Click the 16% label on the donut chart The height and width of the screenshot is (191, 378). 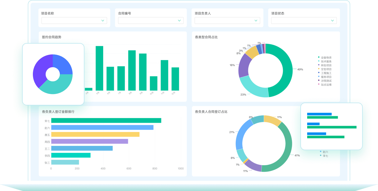click(232, 65)
